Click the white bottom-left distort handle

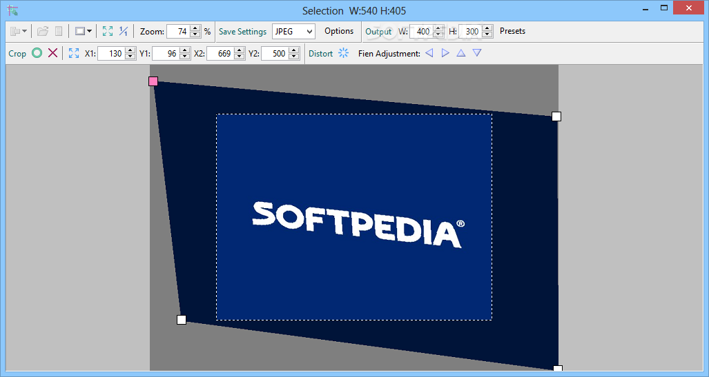tap(182, 320)
